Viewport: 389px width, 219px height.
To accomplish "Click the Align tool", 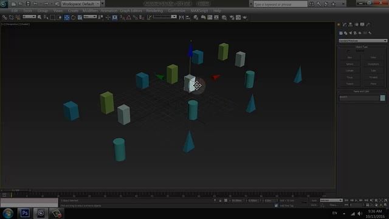I will coord(188,18).
